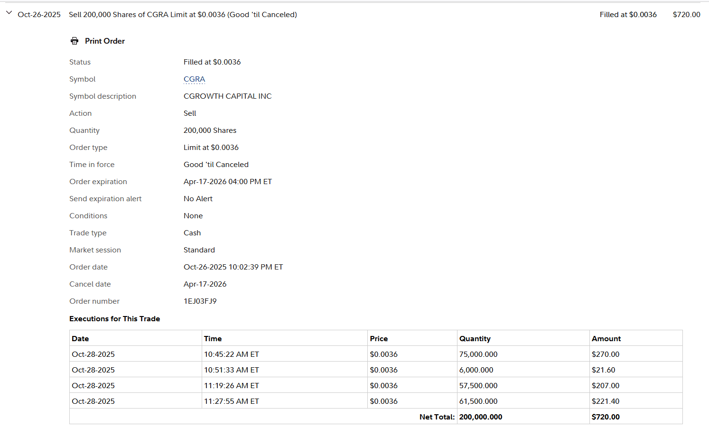This screenshot has height=428, width=709.
Task: Select the Oct-26-2025 date in the order header
Action: 39,15
